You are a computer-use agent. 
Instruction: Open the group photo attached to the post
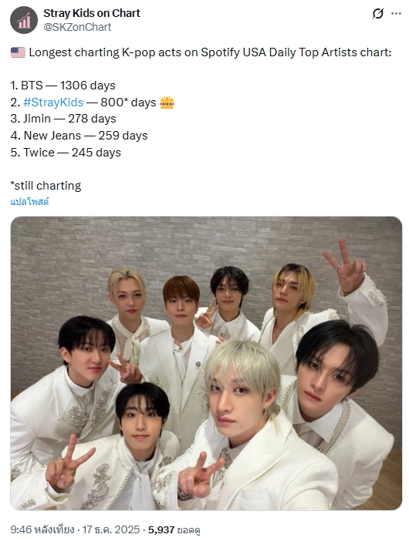click(206, 363)
